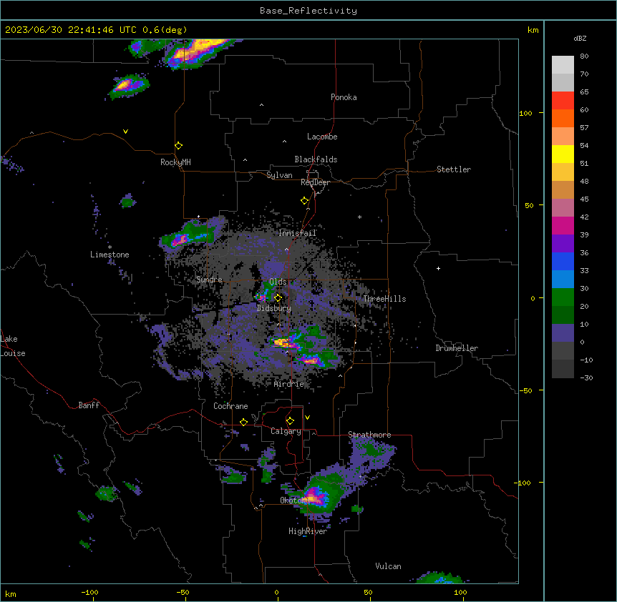Select the Lacombe label
Screen dimensions: 617x602
[322, 137]
